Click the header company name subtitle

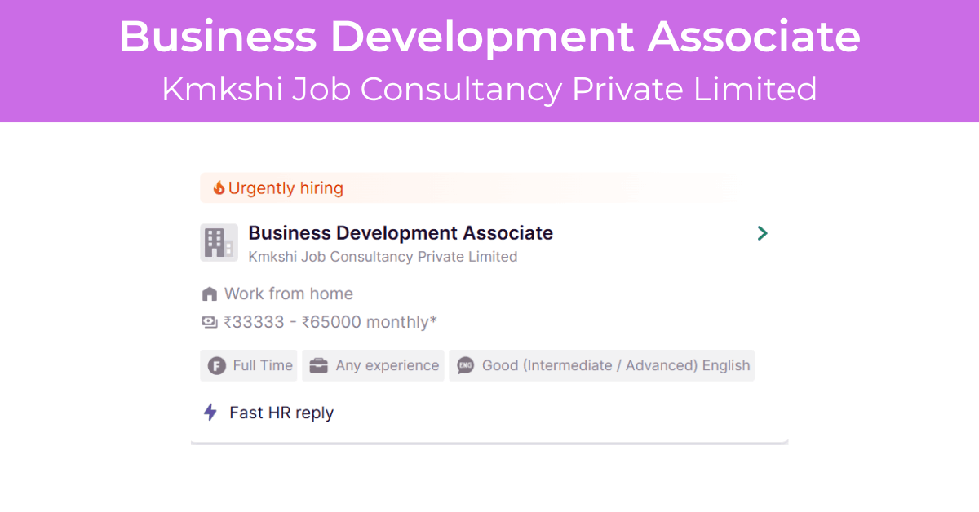pyautogui.click(x=489, y=89)
